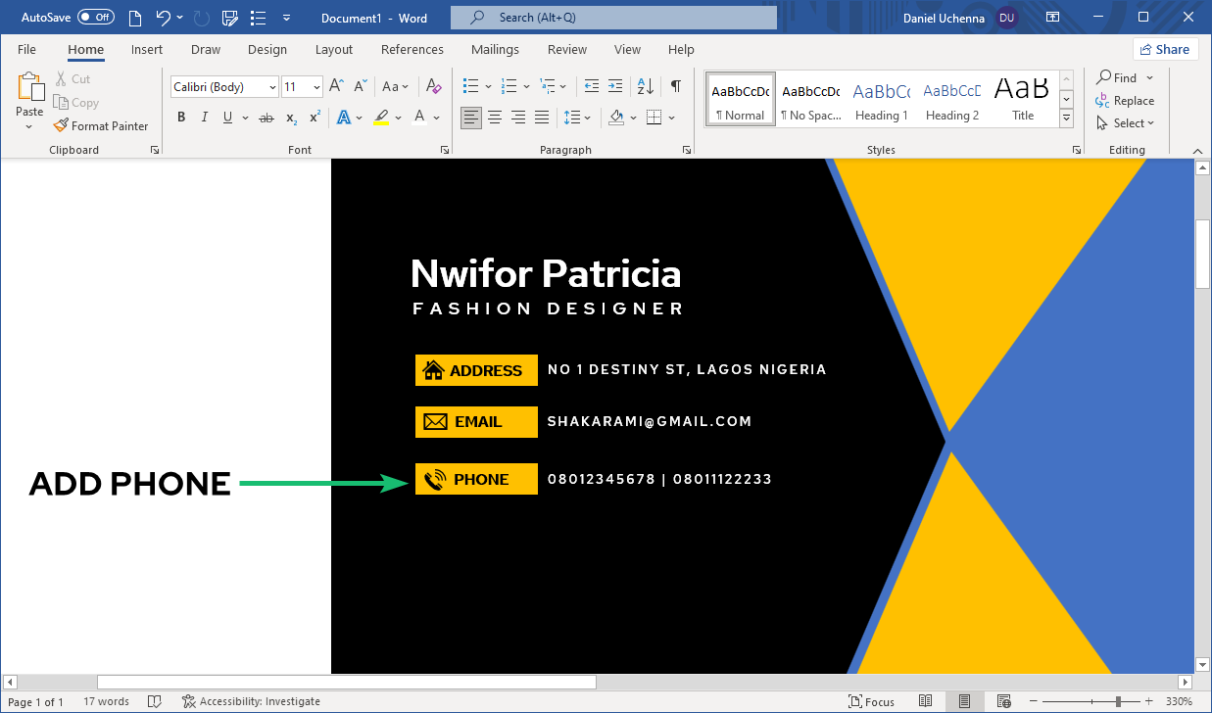Click the zoom slider in status bar
Screen dimensions: 1212x713
tap(1118, 701)
